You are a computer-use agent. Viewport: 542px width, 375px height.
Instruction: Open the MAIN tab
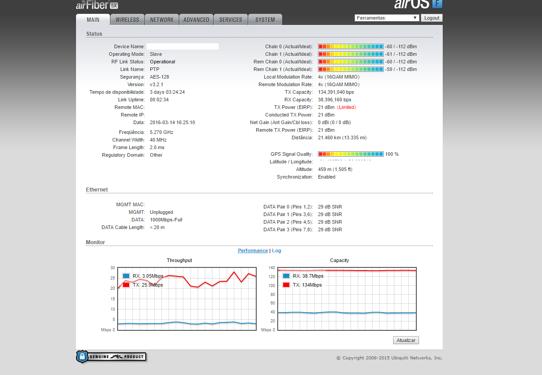(93, 20)
